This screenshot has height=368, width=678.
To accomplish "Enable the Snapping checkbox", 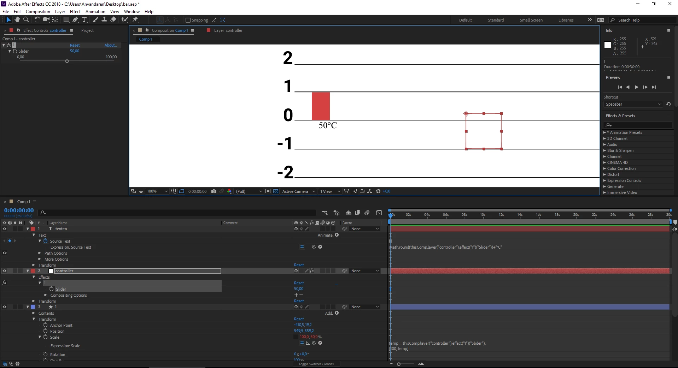I will point(188,20).
